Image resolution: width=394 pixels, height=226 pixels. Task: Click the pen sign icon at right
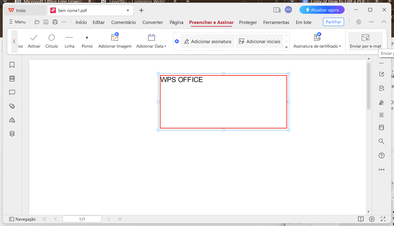381,102
